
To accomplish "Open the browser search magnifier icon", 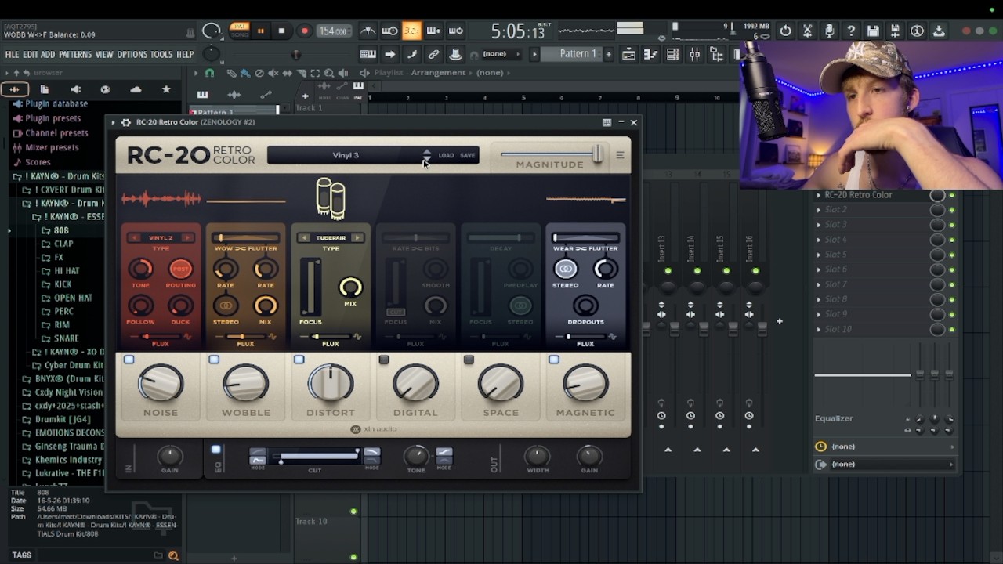I will click(x=173, y=555).
